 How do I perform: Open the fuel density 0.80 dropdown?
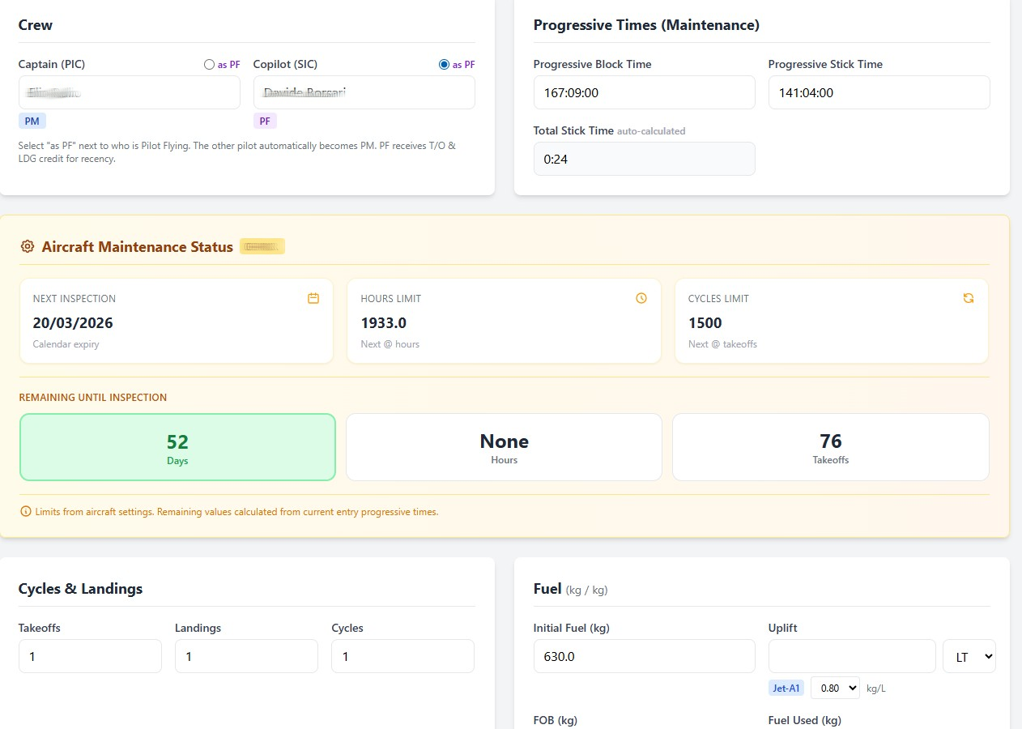point(834,688)
